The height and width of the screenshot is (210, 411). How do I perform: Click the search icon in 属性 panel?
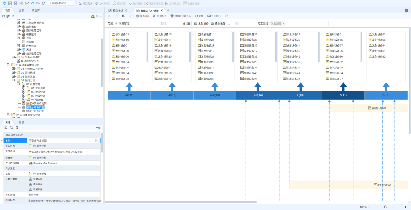click(x=11, y=128)
